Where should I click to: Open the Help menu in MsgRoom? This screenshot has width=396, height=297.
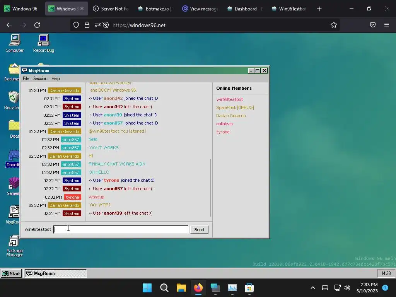click(x=56, y=79)
